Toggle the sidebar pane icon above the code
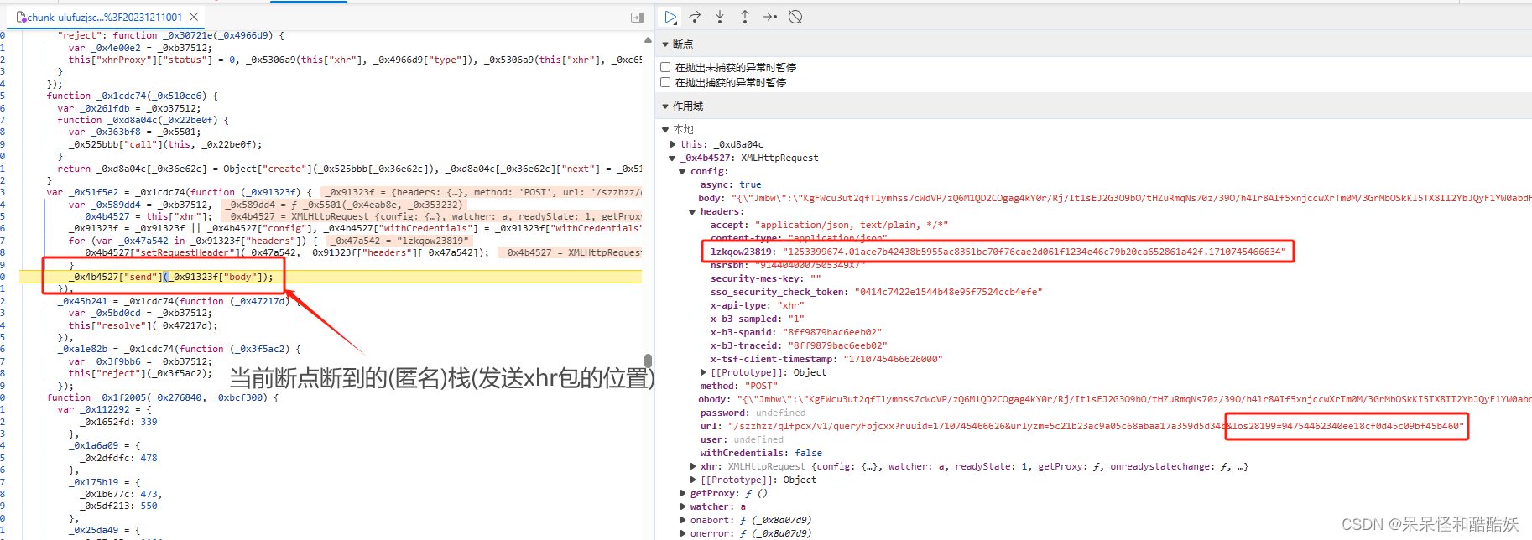Viewport: 1532px width, 540px height. click(638, 18)
